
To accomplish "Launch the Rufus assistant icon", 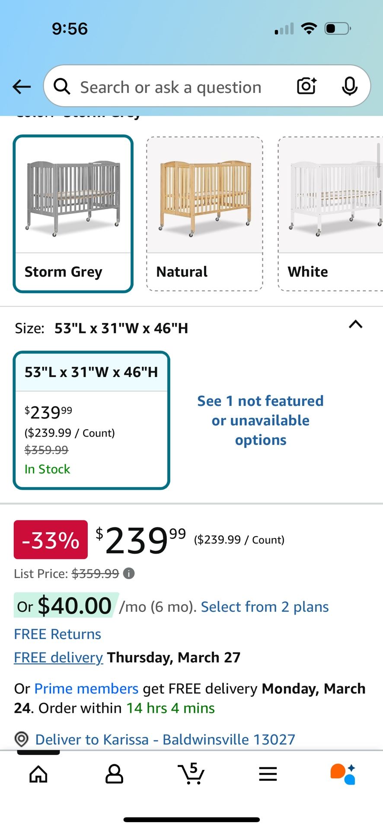I will tap(343, 774).
